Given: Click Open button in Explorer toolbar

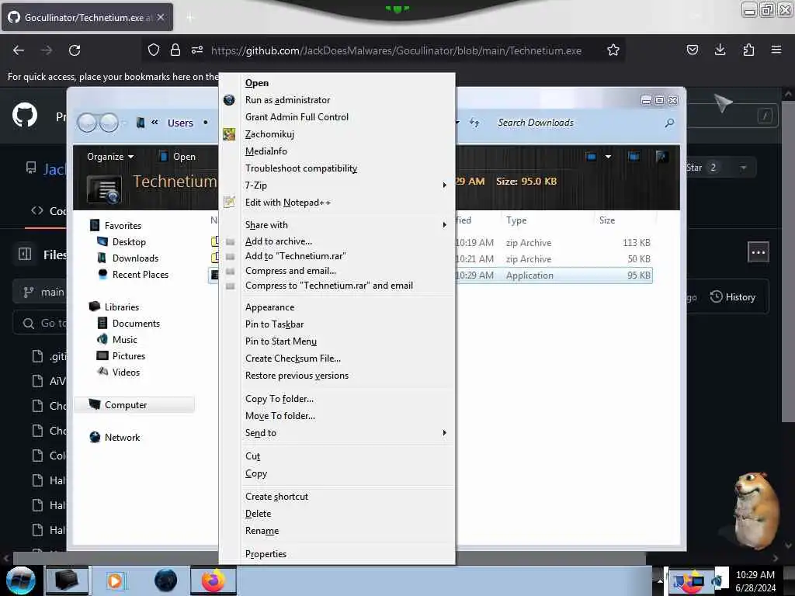Looking at the screenshot, I should pyautogui.click(x=178, y=157).
